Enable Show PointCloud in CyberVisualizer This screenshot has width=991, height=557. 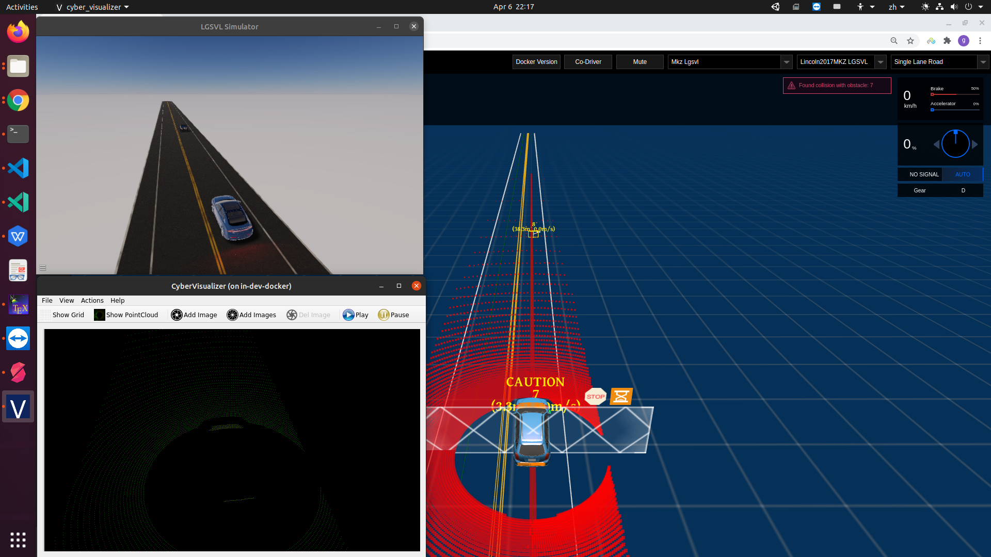click(126, 315)
